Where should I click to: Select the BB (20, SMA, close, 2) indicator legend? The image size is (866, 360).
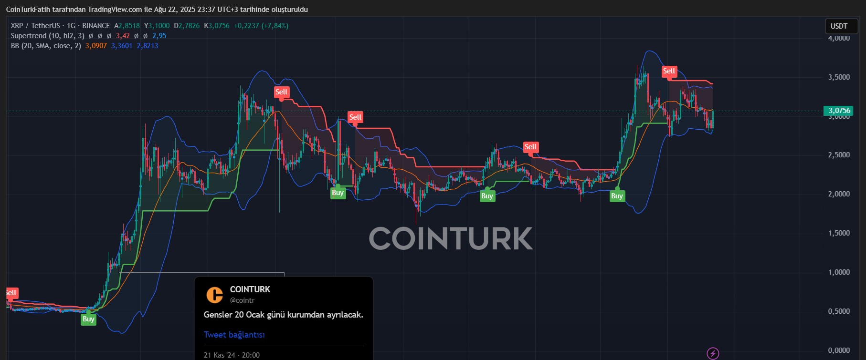tap(46, 46)
